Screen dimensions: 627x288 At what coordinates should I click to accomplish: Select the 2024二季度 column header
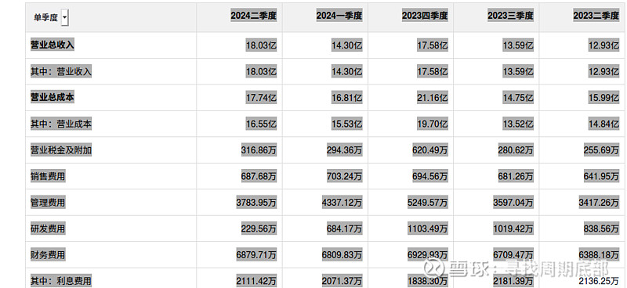(x=253, y=16)
